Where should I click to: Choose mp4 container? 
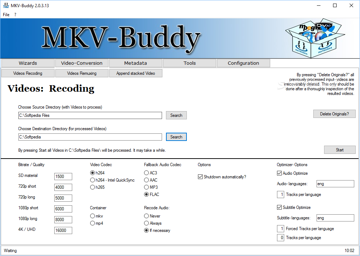point(96,223)
